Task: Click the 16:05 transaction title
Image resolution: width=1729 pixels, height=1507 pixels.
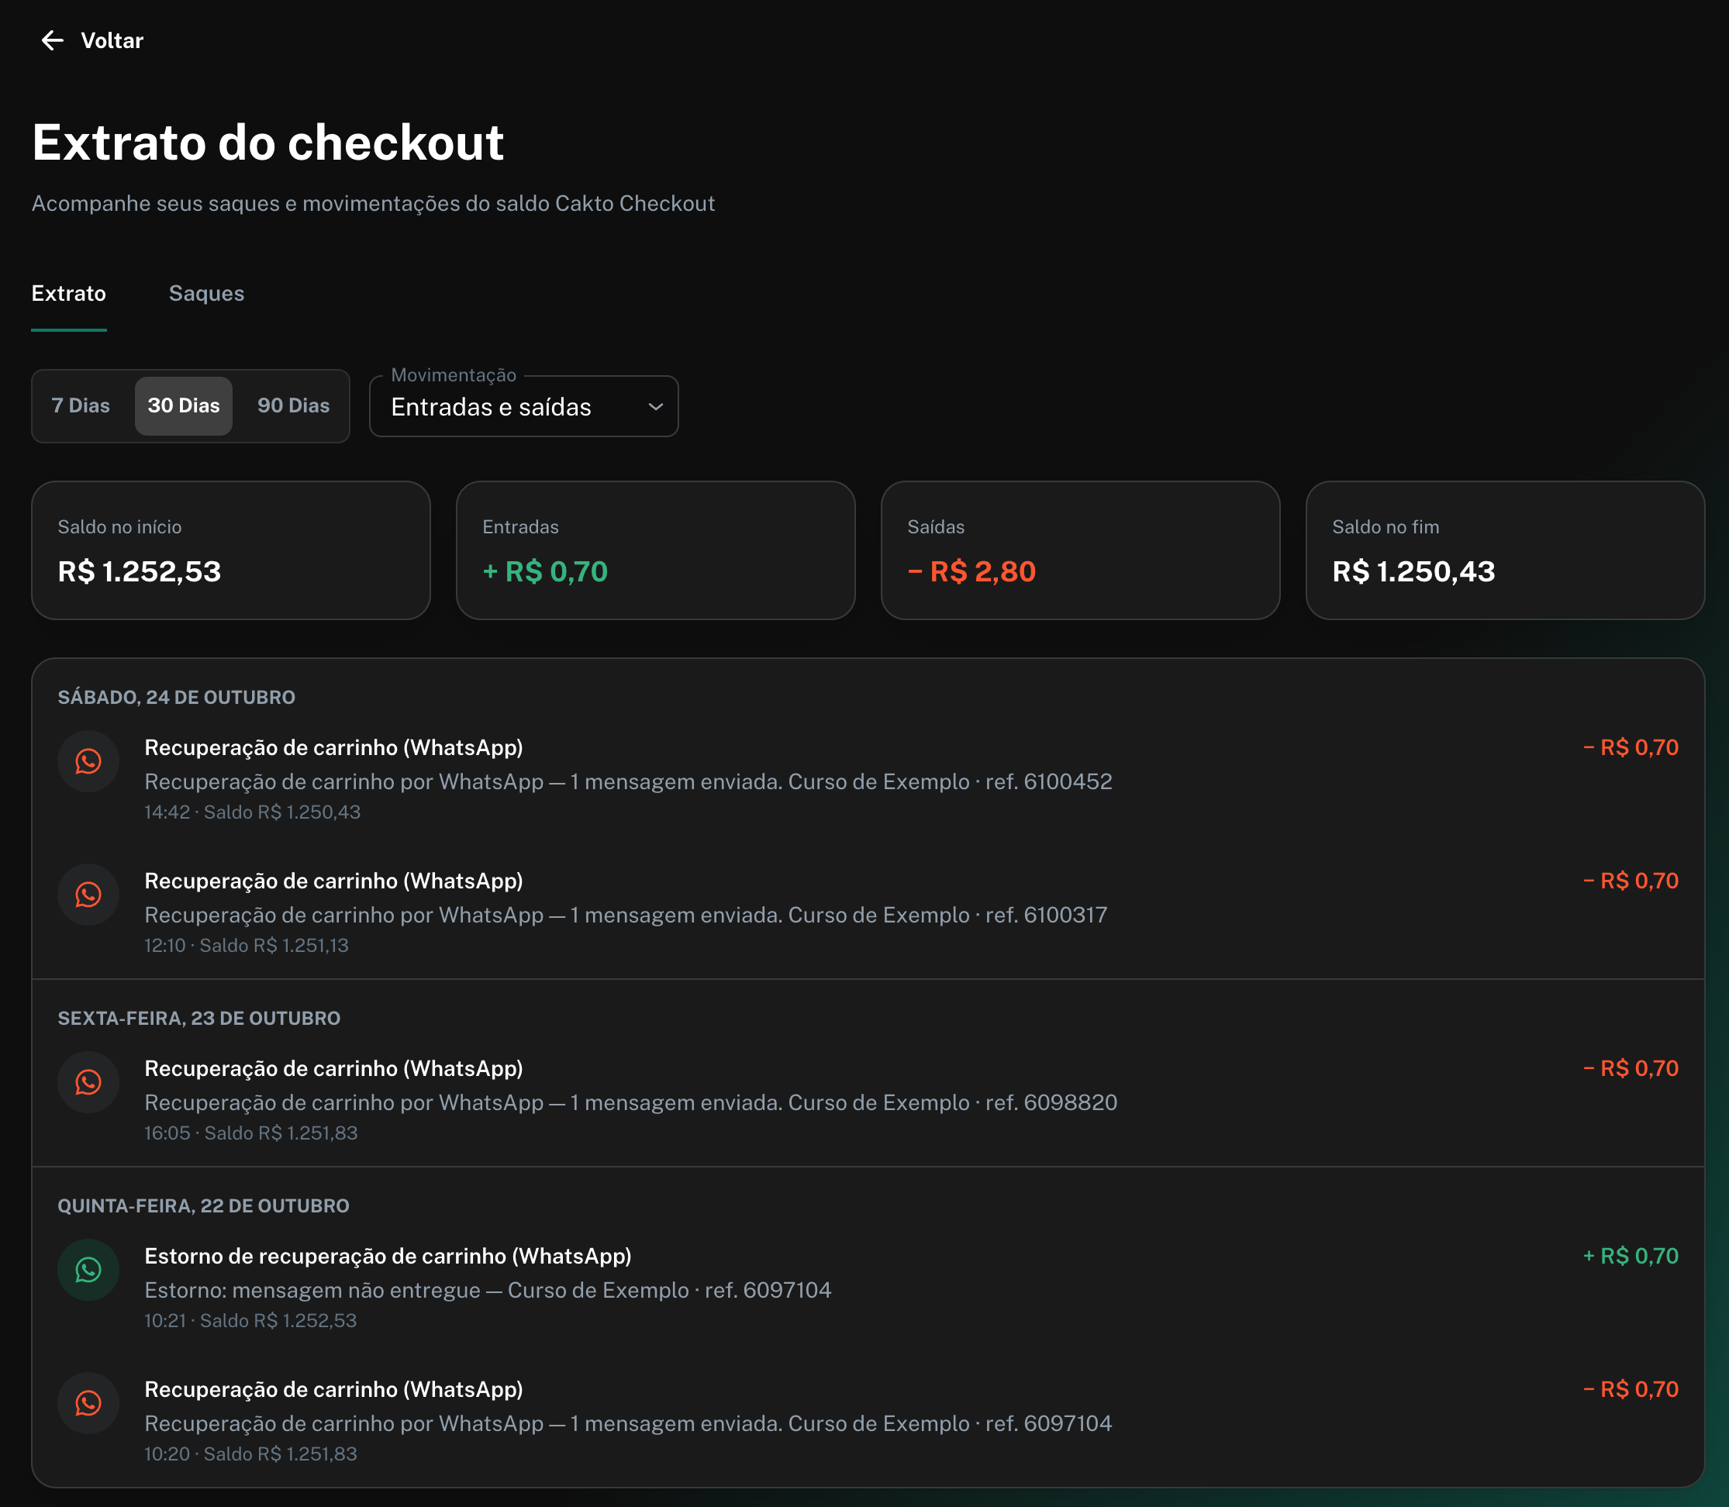Action: 334,1069
